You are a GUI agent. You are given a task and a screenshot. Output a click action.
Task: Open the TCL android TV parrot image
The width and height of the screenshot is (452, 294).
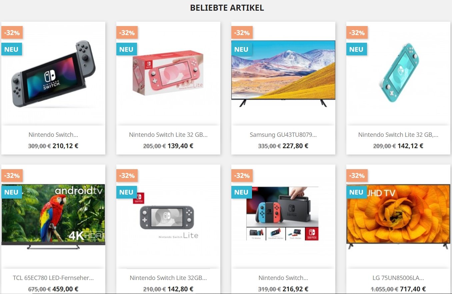53,217
